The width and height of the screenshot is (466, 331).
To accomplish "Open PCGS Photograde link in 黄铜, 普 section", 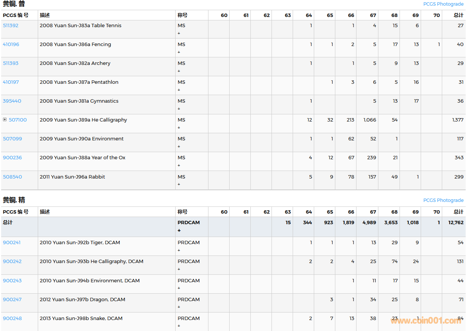I will point(443,4).
